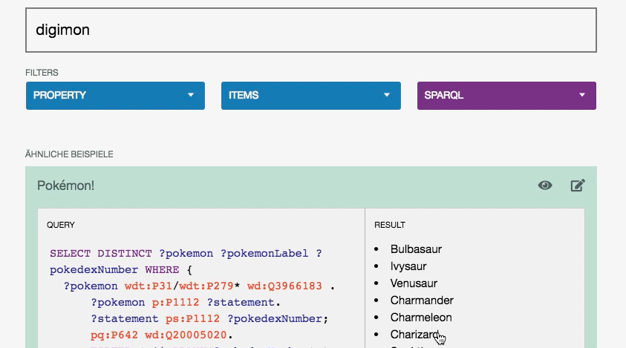Click Ivysaur in the result list

(x=408, y=266)
